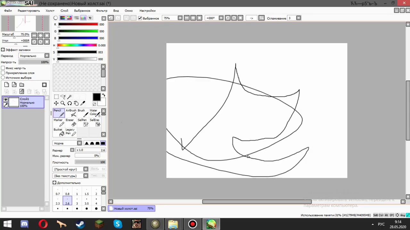The image size is (410, 230).
Task: Adjust the red R color slider
Action: click(78, 24)
